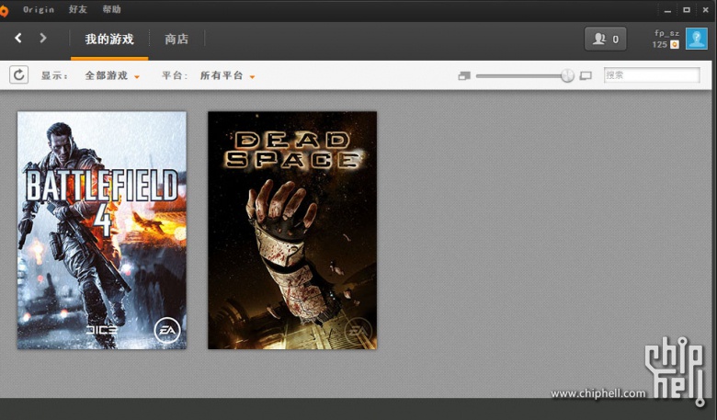Open the 帮助 (Help) menu
Viewport: 717px width, 420px height.
point(111,9)
